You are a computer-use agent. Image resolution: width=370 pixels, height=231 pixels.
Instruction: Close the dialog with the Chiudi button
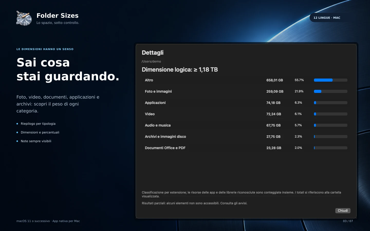tap(343, 211)
